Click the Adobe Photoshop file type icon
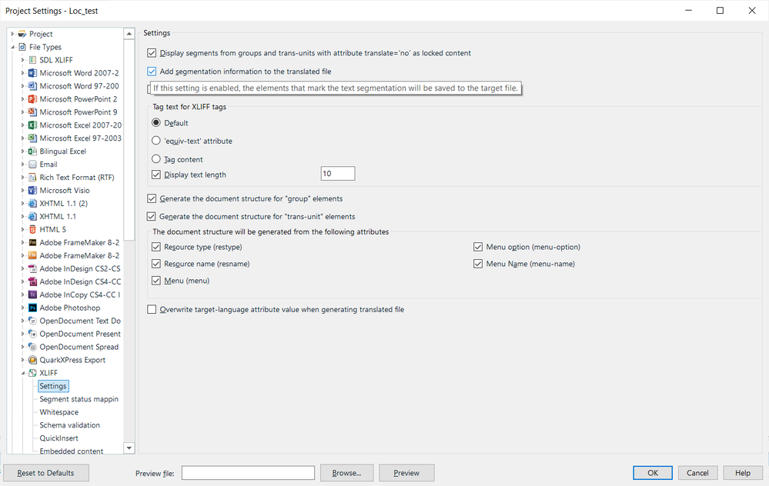The height and width of the screenshot is (486, 769). point(32,308)
